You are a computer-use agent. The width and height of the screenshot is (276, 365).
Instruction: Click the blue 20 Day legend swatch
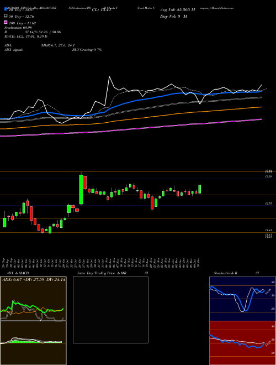pos(6,9)
